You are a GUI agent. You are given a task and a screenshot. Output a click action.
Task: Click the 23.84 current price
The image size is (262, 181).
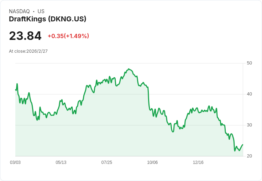point(25,36)
